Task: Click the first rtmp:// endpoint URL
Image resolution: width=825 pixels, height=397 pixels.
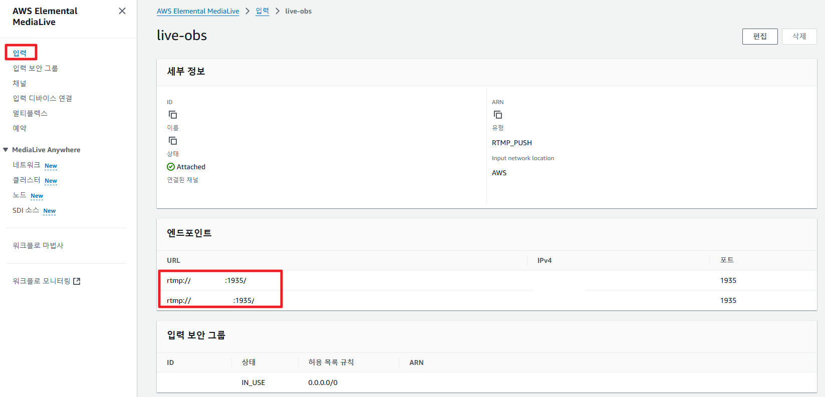Action: [206, 280]
